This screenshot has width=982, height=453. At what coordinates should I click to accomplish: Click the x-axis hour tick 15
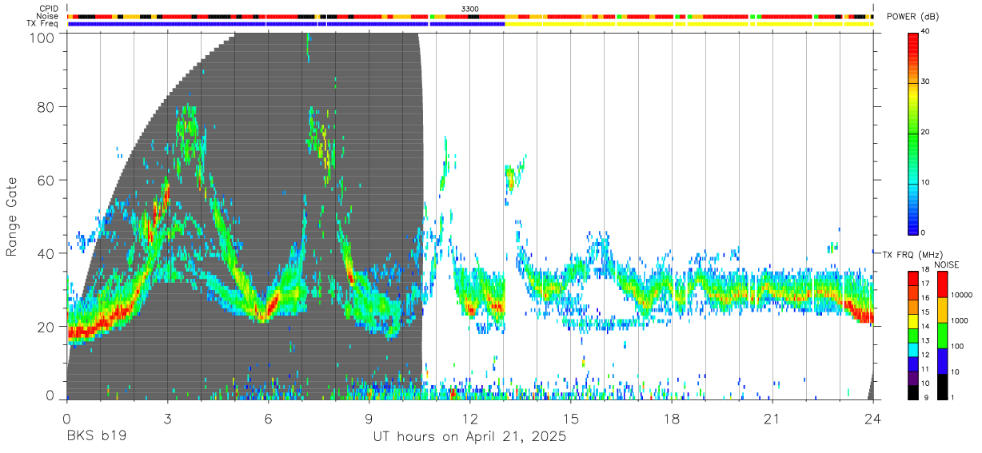pos(571,418)
